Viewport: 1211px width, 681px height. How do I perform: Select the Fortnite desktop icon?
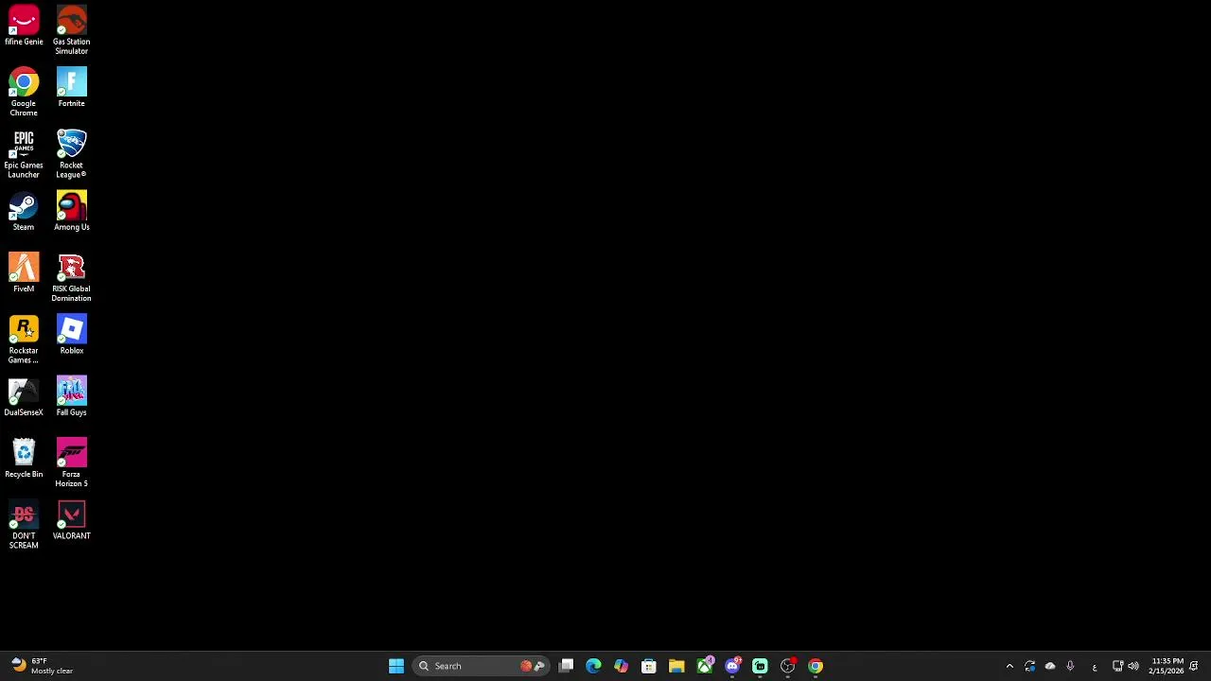(x=71, y=88)
